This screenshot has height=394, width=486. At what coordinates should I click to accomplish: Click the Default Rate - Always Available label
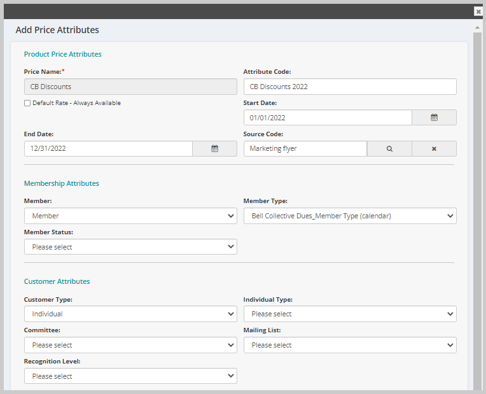(76, 103)
